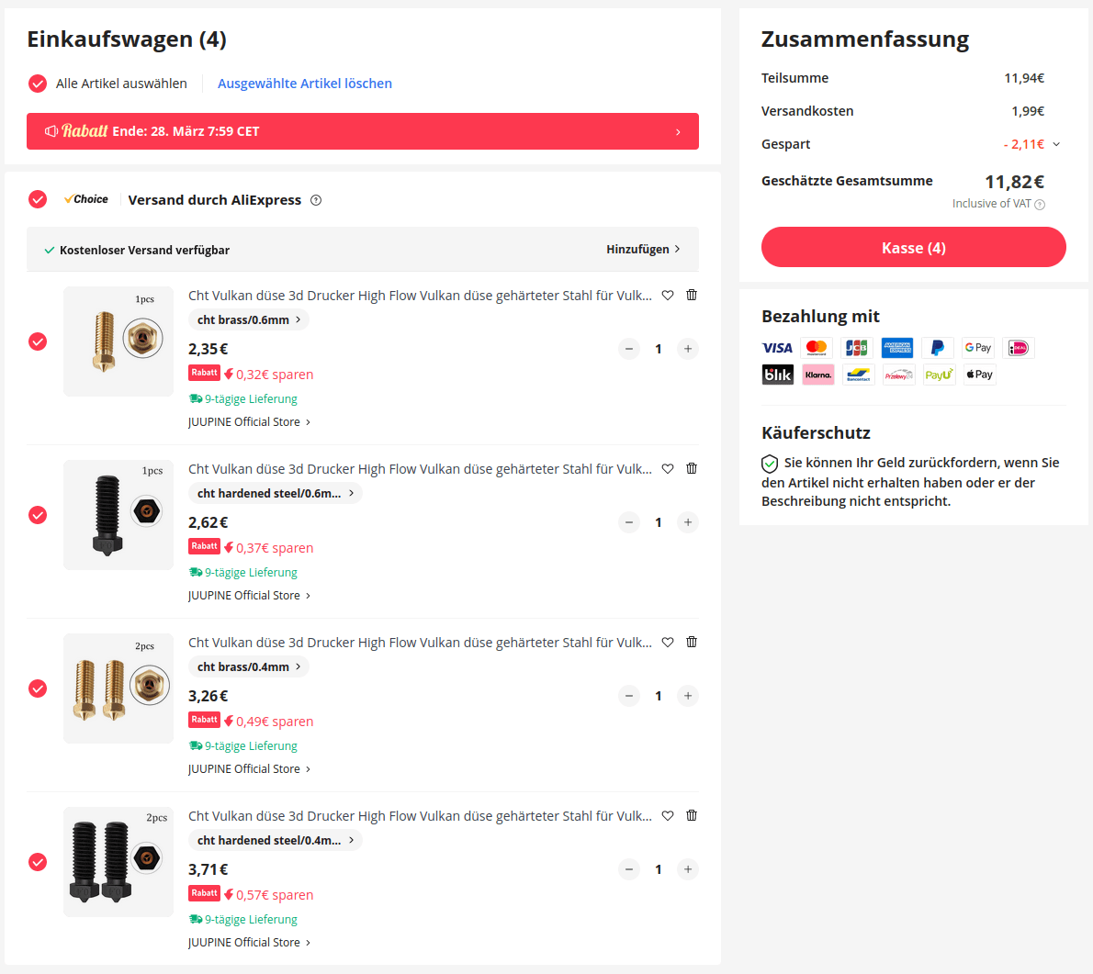
Task: Open the Rabatt sale banner
Action: (363, 131)
